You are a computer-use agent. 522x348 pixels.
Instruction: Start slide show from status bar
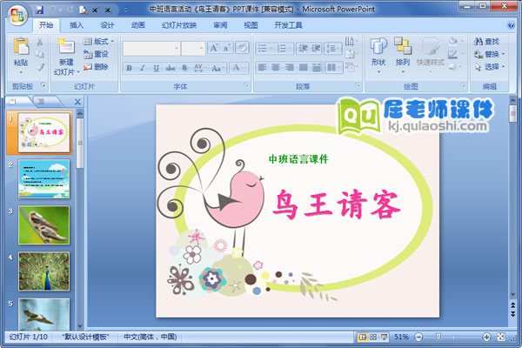pos(385,337)
